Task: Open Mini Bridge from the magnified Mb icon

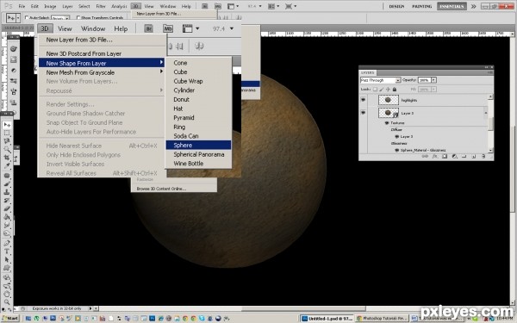Action: pyautogui.click(x=168, y=28)
